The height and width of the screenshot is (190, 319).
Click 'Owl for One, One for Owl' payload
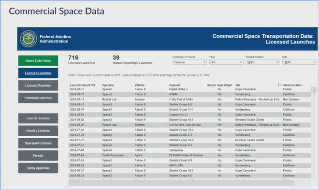[x=185, y=125]
